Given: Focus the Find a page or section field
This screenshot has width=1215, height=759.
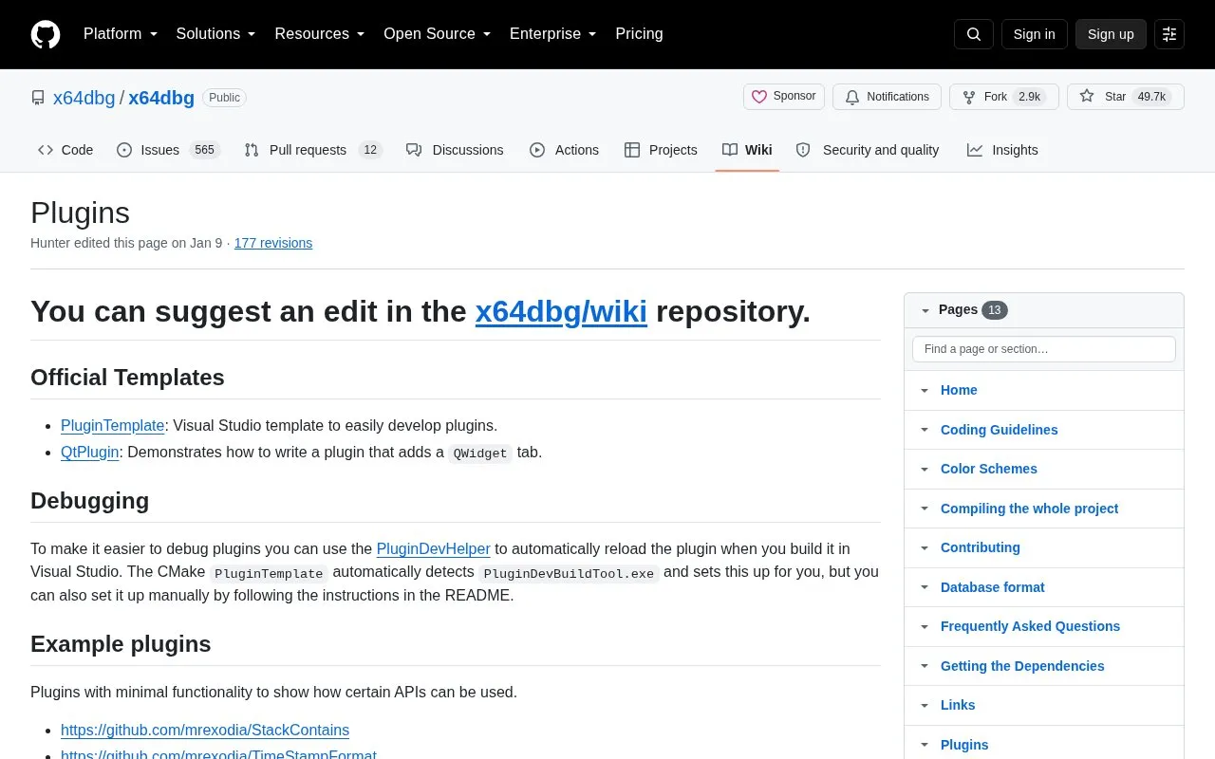Looking at the screenshot, I should (1044, 349).
